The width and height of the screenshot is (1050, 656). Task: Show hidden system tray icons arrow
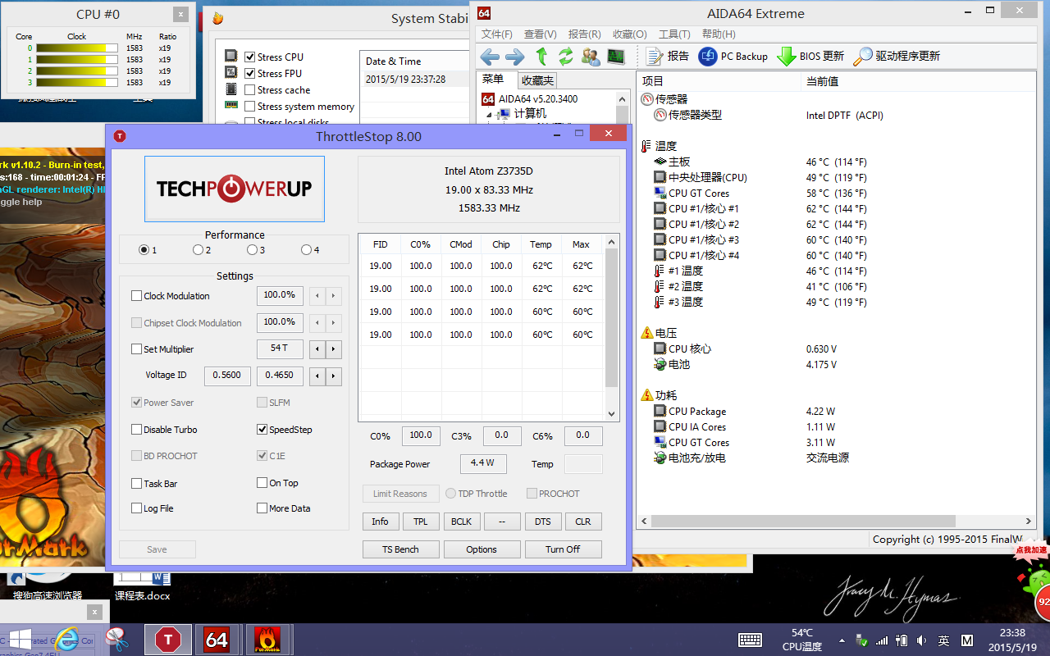842,640
